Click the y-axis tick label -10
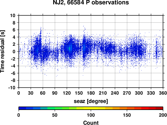The image size is (167, 125). [x=12, y=88]
